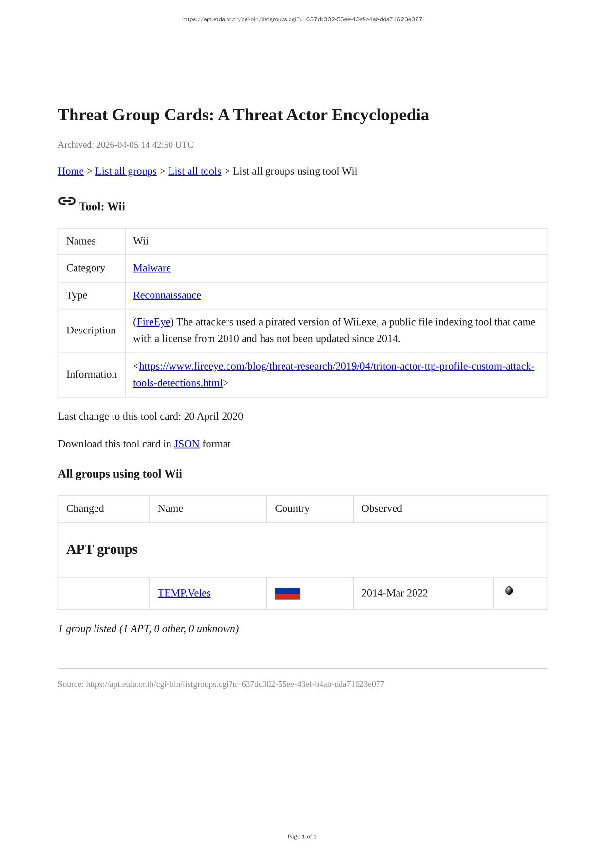The image size is (605, 856).
Task: Click the APT groups section heading
Action: 102,549
